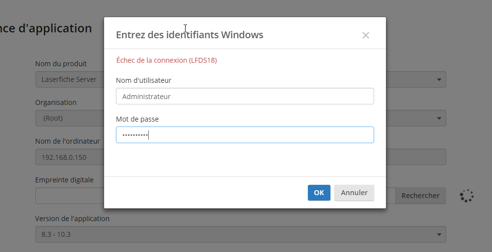Click the Empreinte digitale label
Screen dimensions: 492x252
coord(64,180)
